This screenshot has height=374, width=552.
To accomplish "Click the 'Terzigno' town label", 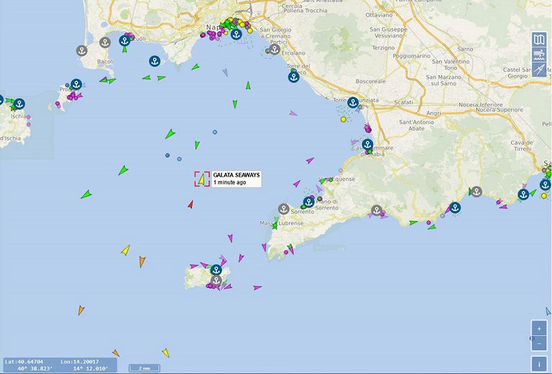I will tap(383, 47).
